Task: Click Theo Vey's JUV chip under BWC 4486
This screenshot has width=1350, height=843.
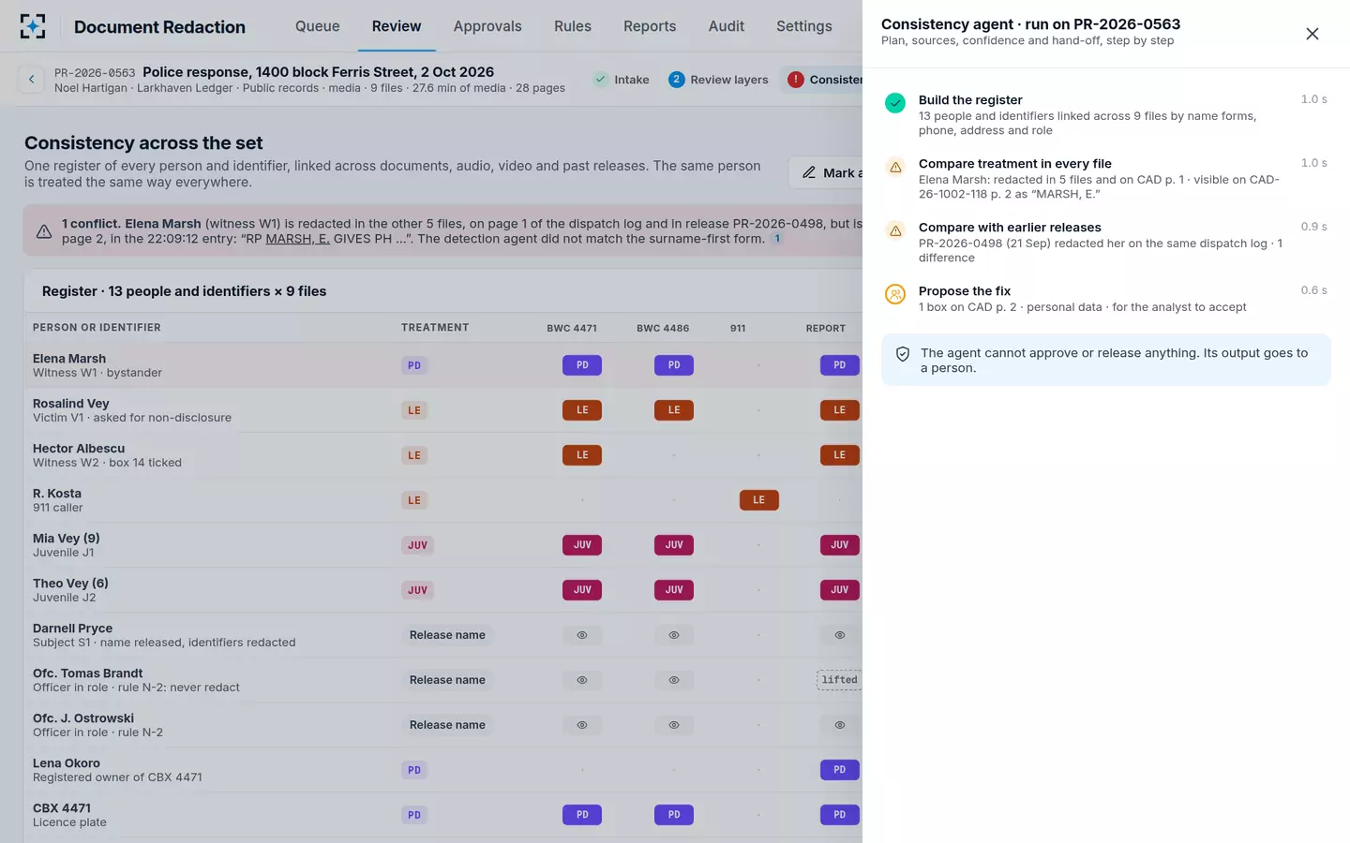Action: (674, 590)
